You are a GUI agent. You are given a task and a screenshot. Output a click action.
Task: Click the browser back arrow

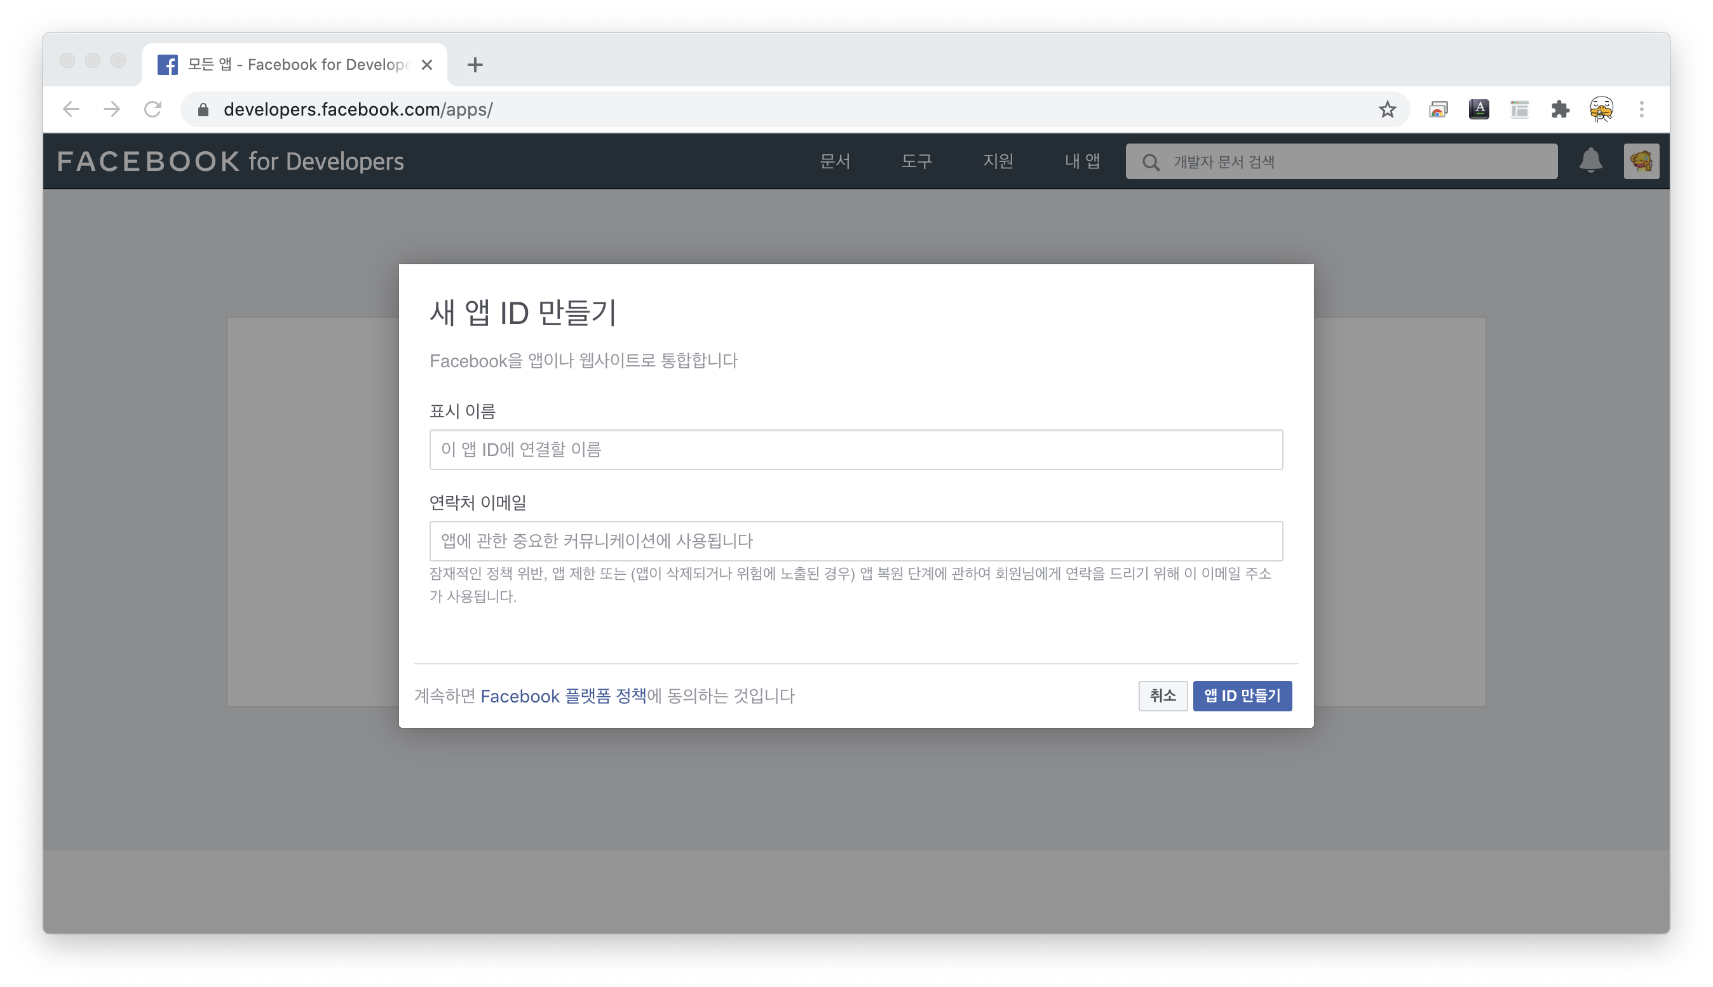[x=71, y=109]
